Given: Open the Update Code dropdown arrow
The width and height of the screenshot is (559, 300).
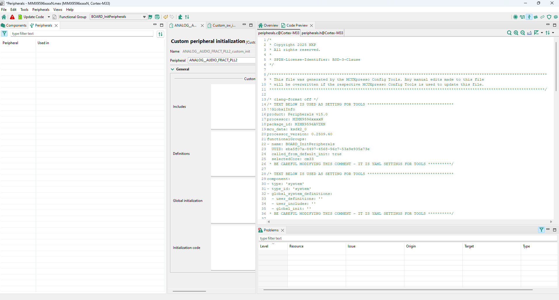Looking at the screenshot, I should point(49,17).
